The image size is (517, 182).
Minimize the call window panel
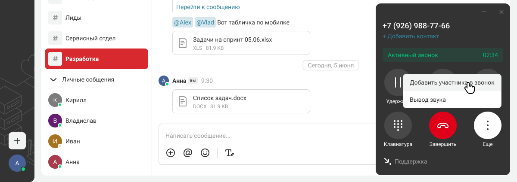(485, 12)
